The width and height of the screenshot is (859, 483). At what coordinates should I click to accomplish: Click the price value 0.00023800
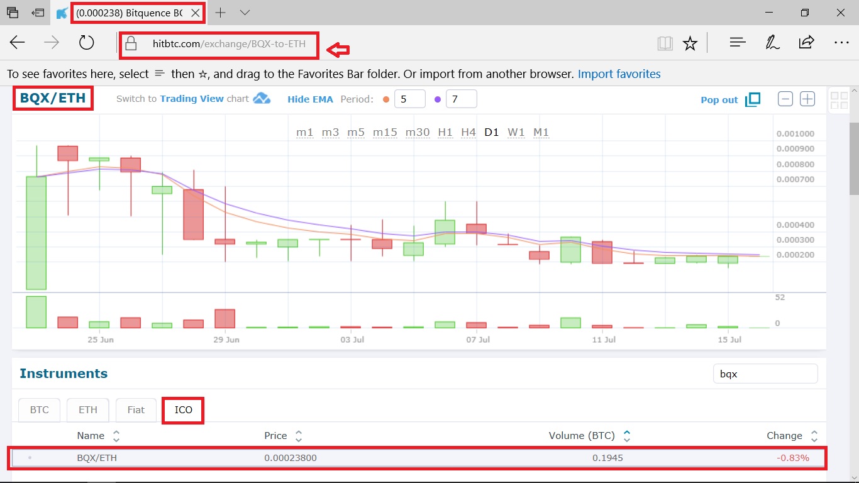click(291, 458)
